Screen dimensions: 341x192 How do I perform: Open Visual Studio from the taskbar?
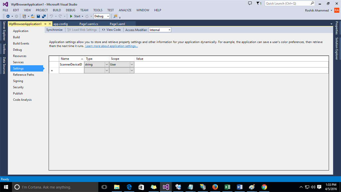[x=166, y=187]
